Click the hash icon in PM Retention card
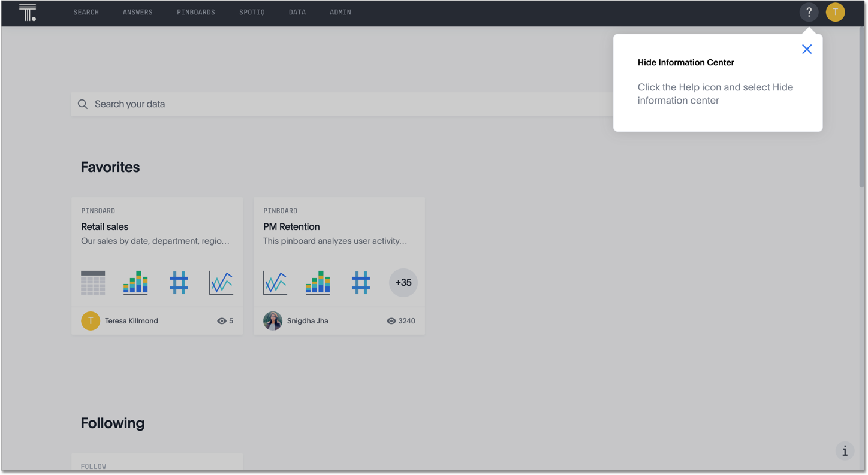 pos(361,283)
